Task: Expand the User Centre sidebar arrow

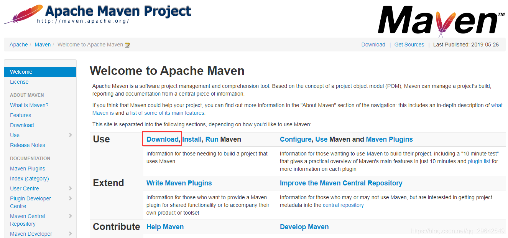Action: (x=70, y=188)
